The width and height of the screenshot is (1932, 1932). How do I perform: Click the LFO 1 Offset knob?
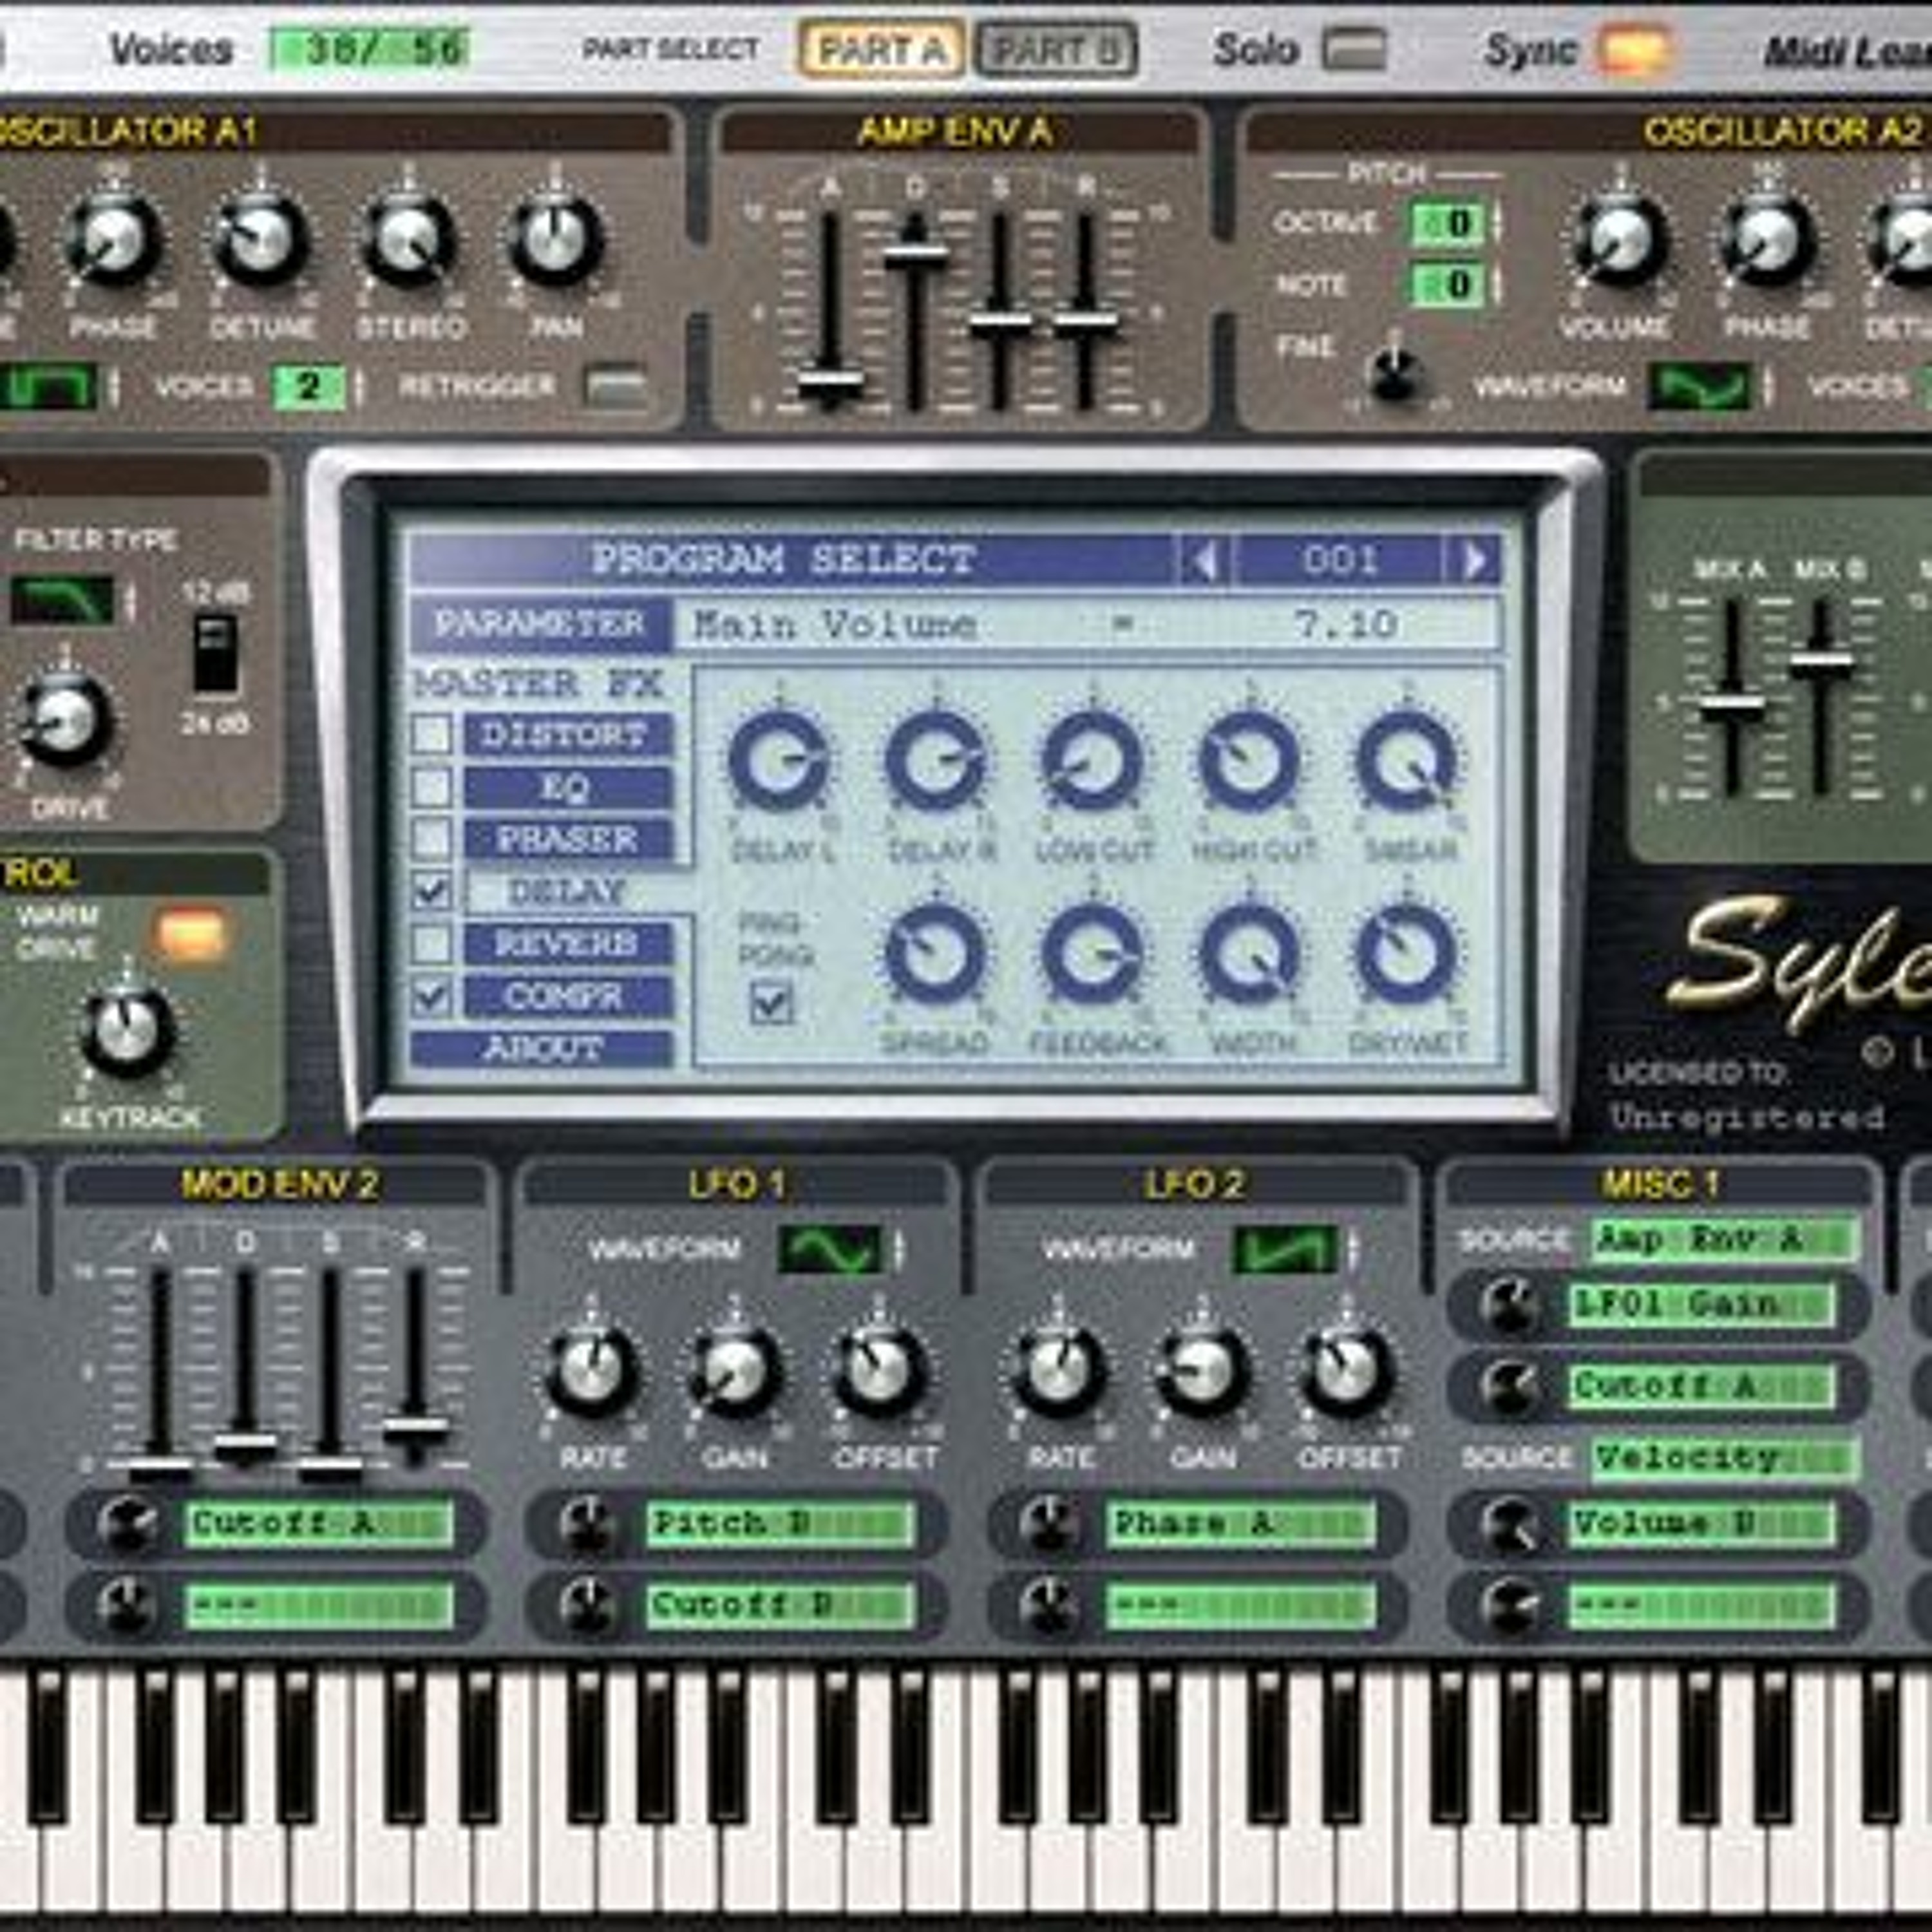coord(879,1370)
